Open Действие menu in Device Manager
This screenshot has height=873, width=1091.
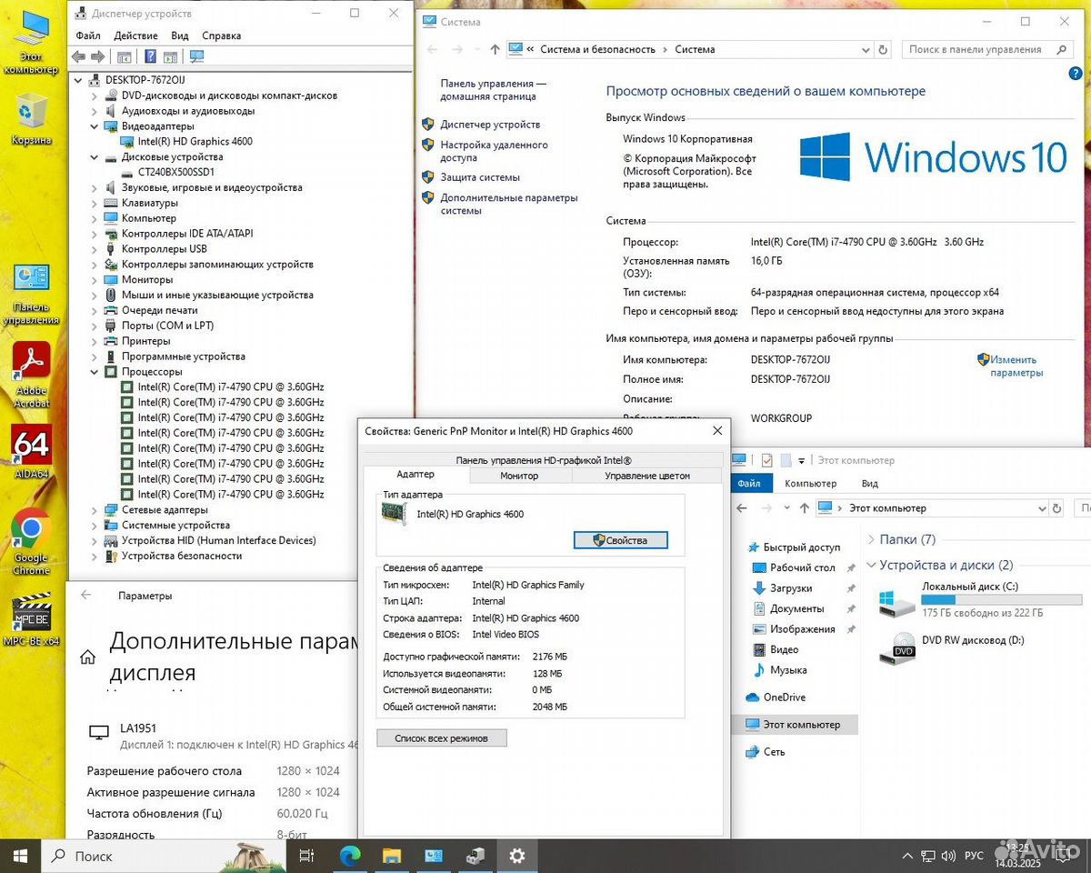tap(135, 35)
